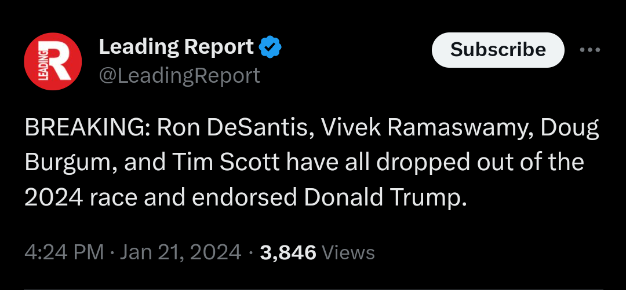
Task: Click the 4:24 PM timestamp
Action: 64,252
